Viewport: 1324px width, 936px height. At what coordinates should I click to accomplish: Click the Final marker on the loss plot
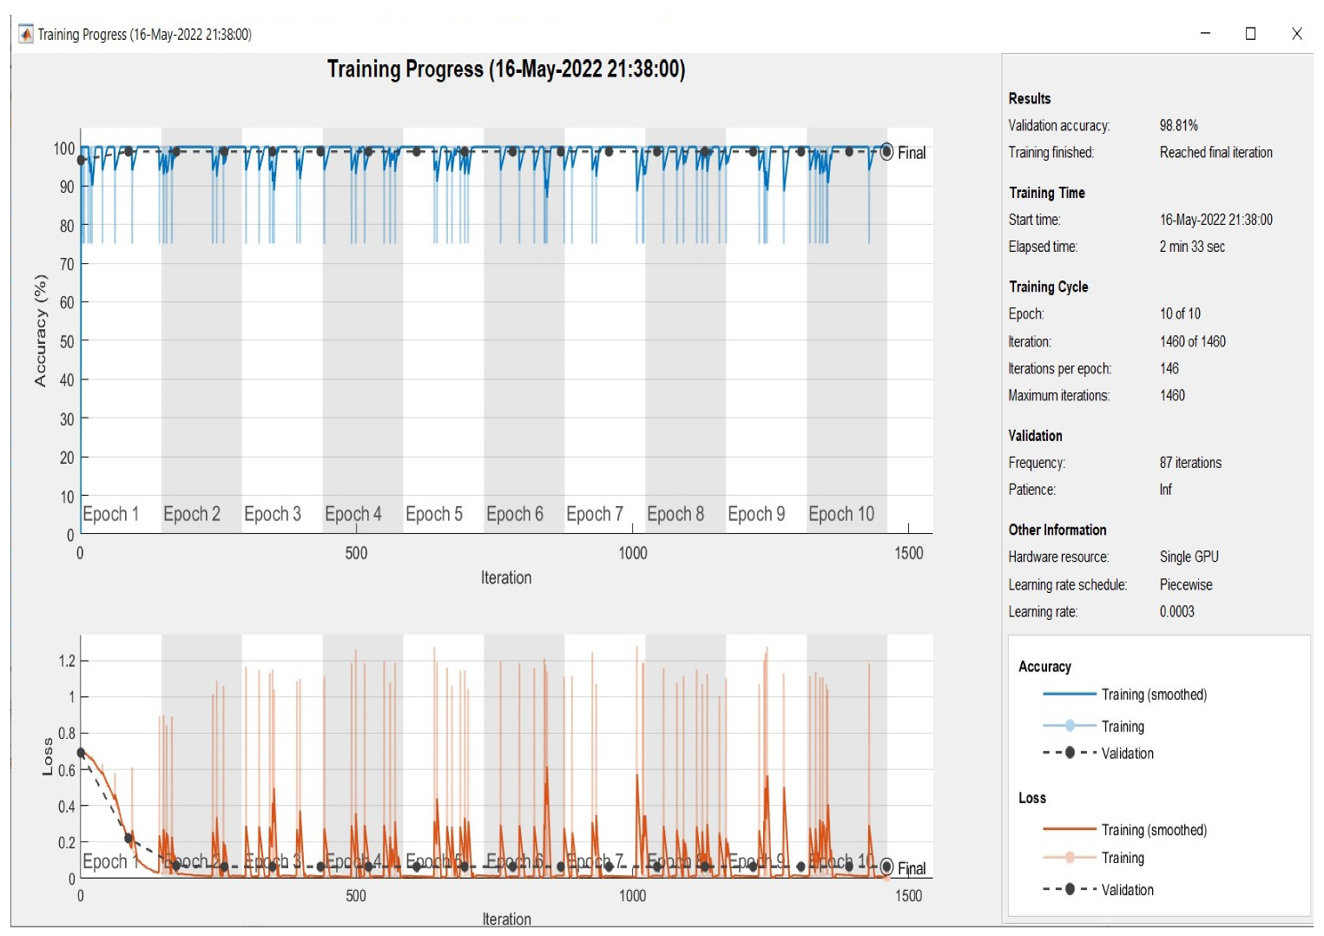click(886, 867)
